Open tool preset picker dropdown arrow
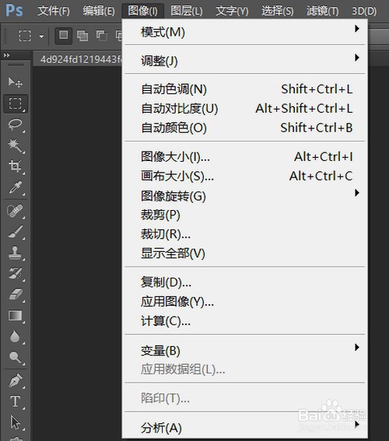 (41, 37)
